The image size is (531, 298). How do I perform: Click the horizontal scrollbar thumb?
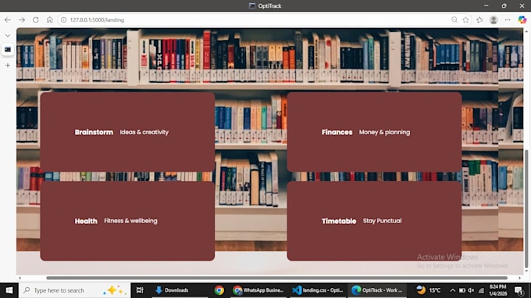pos(276,278)
